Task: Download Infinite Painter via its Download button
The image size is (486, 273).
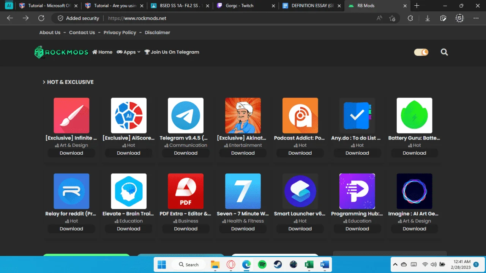Action: coord(71,153)
